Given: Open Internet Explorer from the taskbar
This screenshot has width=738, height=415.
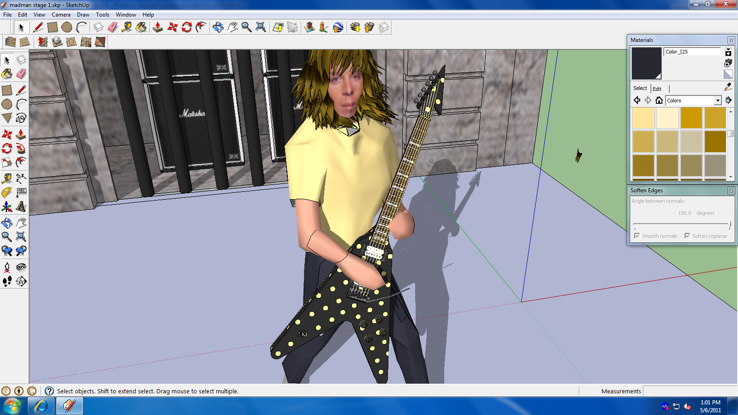Looking at the screenshot, I should (41, 406).
